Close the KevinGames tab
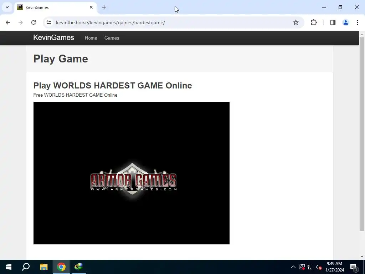Viewport: 365px width, 274px height. pos(91,7)
